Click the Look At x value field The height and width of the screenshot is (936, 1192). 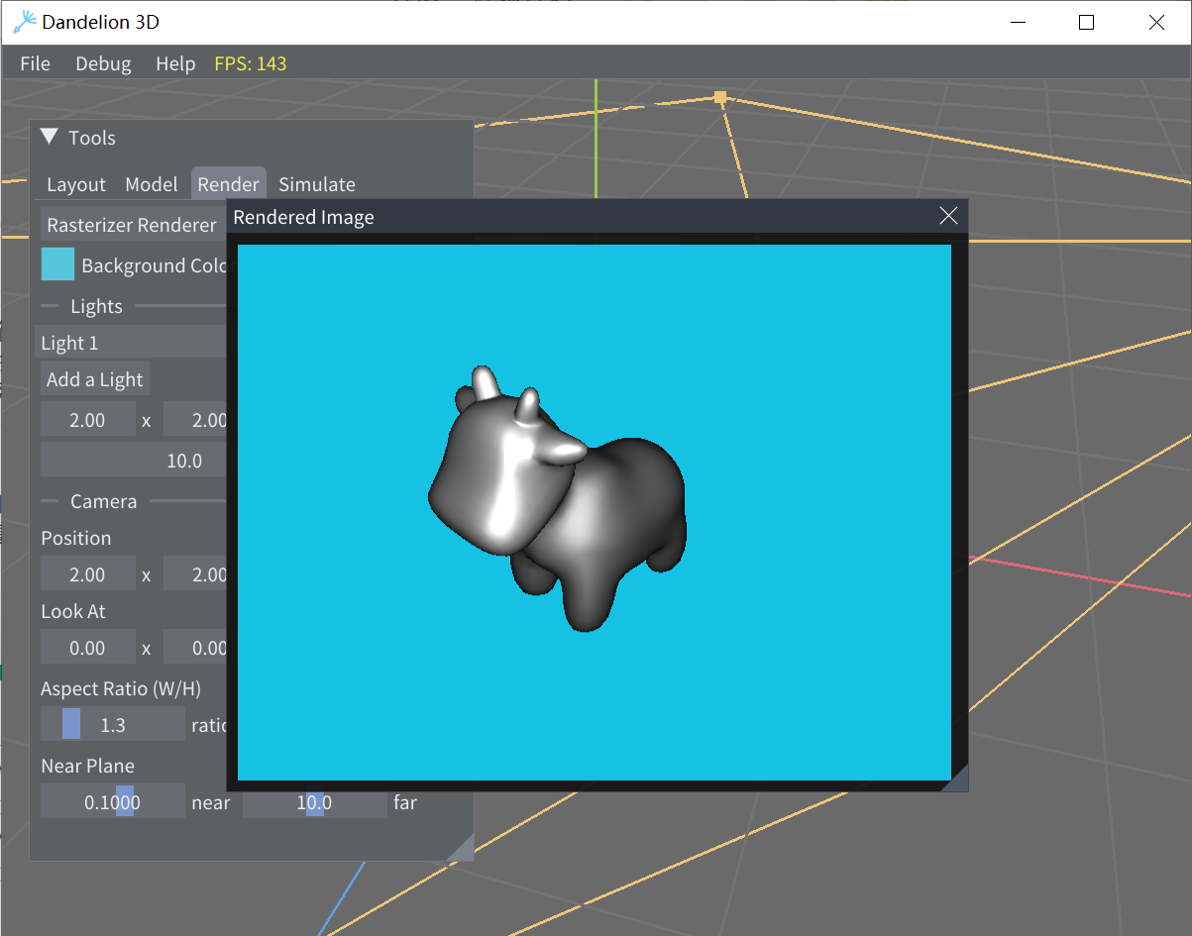87,648
